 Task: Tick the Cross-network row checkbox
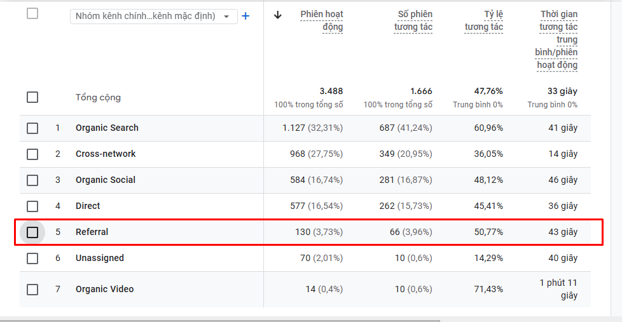(x=32, y=154)
